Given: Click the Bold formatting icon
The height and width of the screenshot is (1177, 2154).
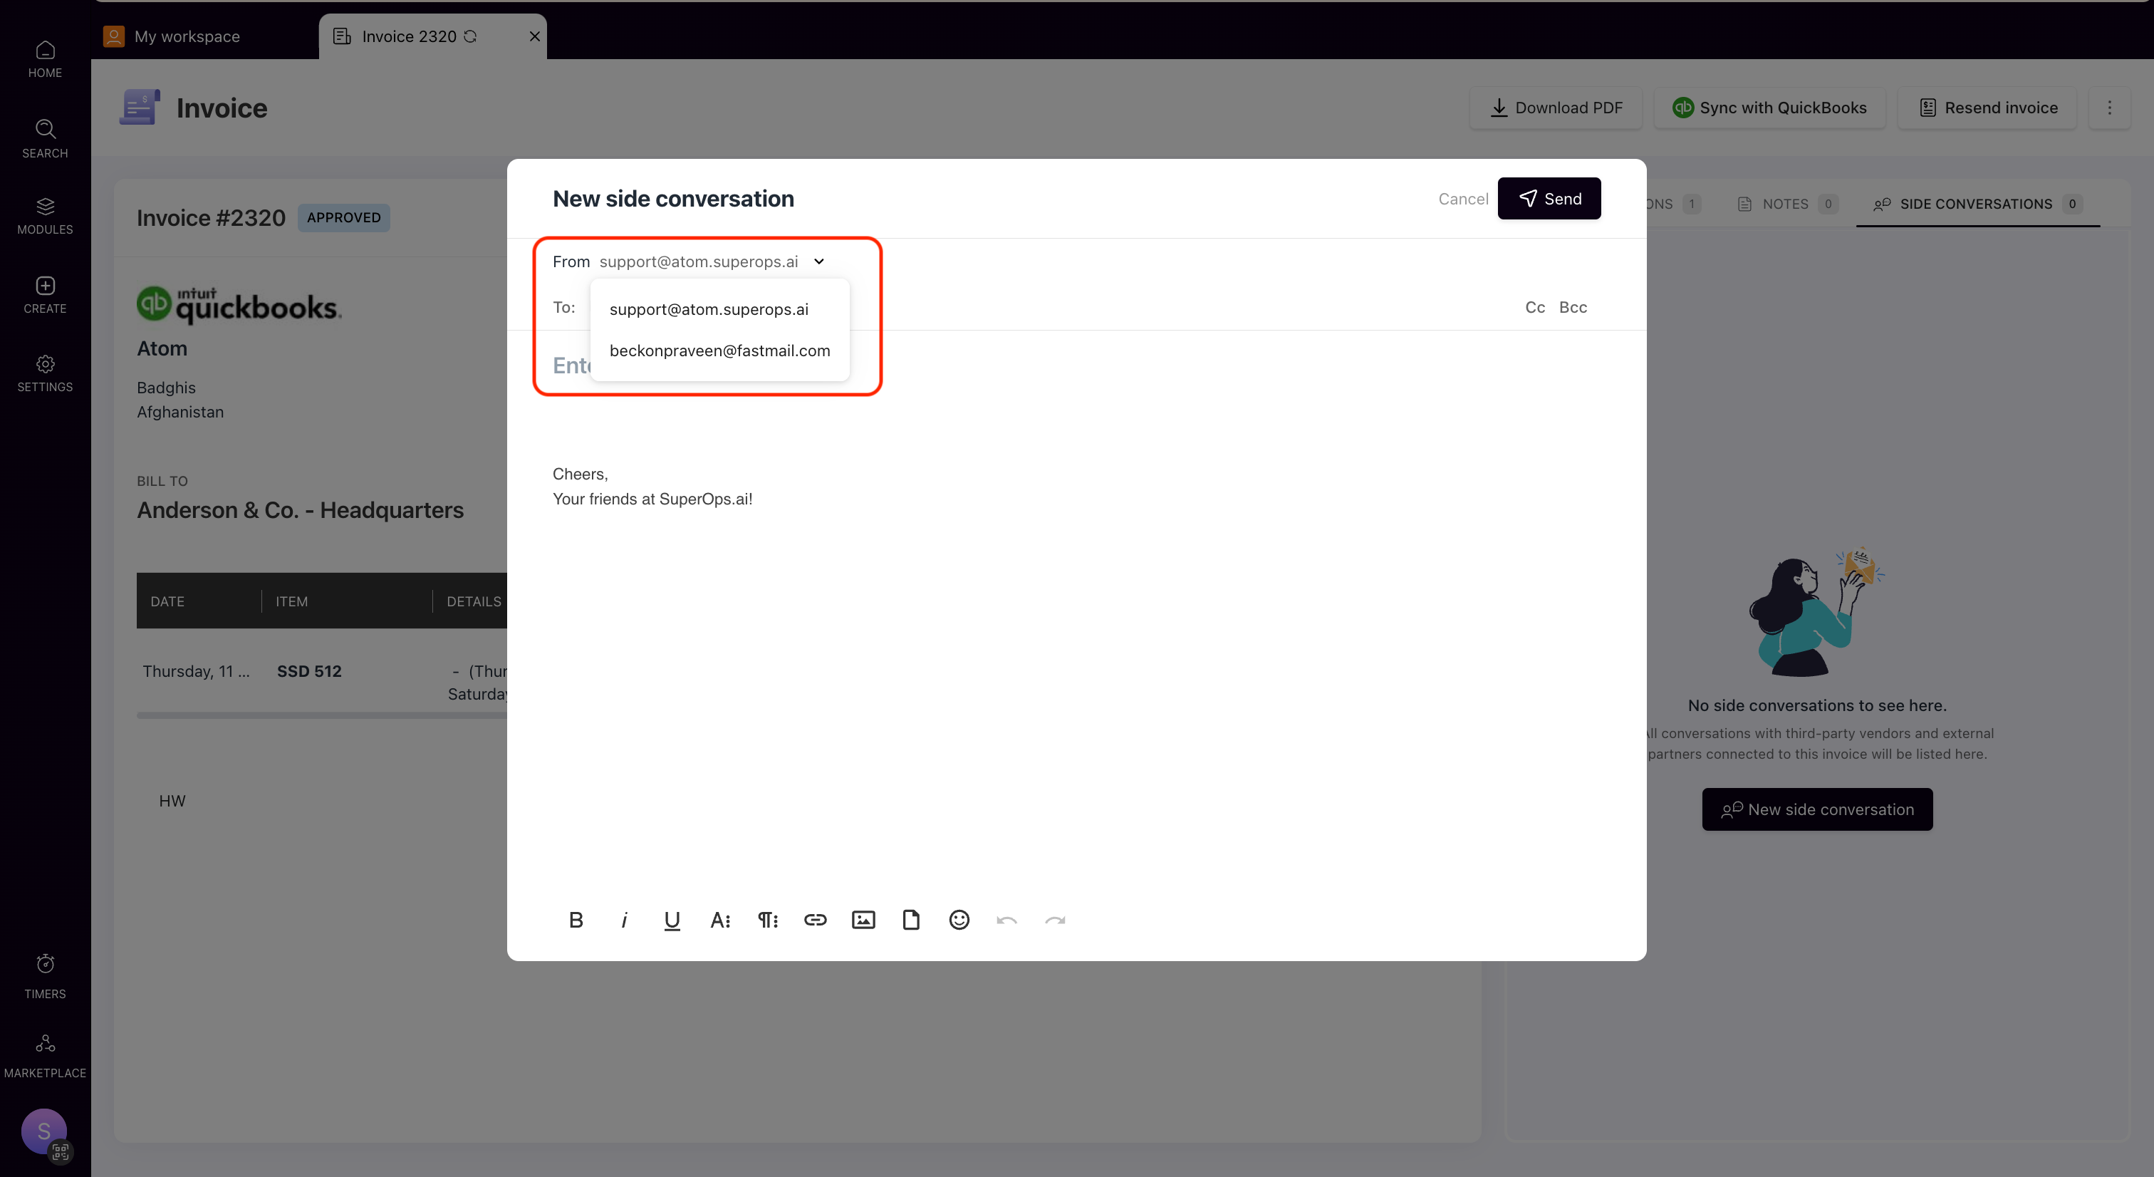Looking at the screenshot, I should pos(575,919).
